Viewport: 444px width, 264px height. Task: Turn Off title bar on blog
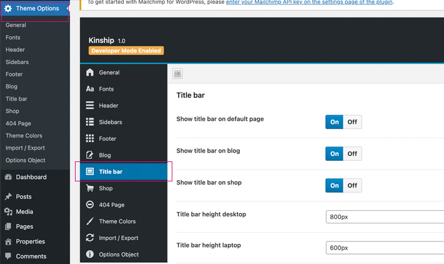[x=352, y=154]
